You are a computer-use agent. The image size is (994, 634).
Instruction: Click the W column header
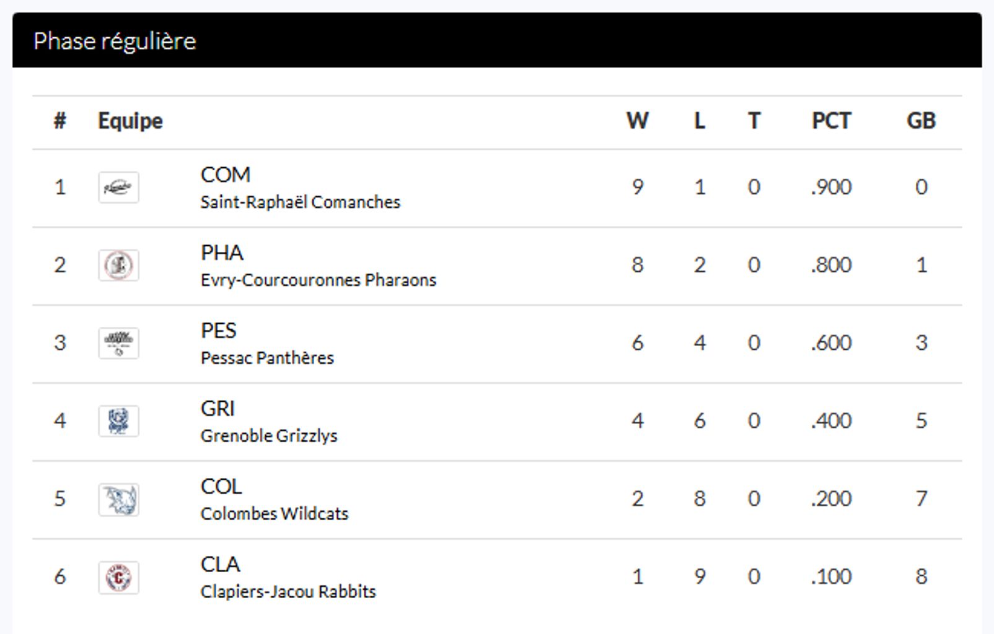pos(637,121)
